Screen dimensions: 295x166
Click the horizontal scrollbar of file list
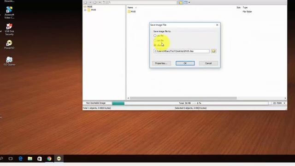coord(183,98)
